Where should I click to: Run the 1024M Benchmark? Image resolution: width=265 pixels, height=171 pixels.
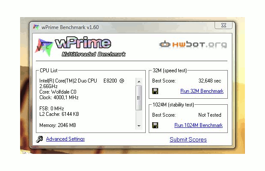click(199, 125)
